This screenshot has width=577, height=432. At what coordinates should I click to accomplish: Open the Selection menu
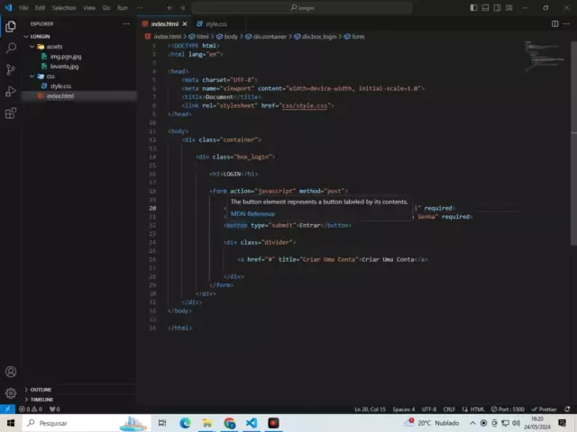(x=64, y=7)
